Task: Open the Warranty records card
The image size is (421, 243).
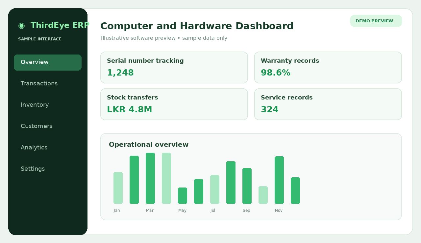Action: [328, 67]
